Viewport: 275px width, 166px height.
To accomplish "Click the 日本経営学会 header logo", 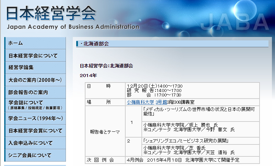I will click(51, 13).
